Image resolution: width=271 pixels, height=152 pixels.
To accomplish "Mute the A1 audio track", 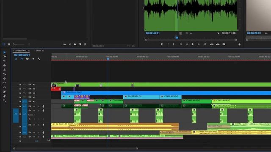I will click(34, 106).
